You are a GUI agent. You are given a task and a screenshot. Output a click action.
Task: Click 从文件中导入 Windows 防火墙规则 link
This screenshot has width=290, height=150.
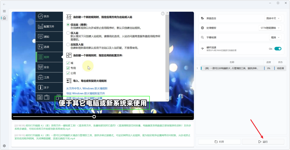[x=87, y=88]
